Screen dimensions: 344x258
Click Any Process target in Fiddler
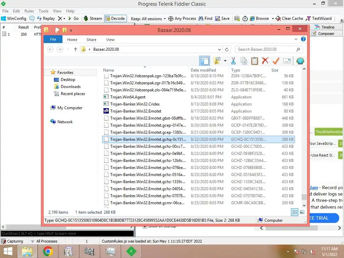click(x=182, y=19)
